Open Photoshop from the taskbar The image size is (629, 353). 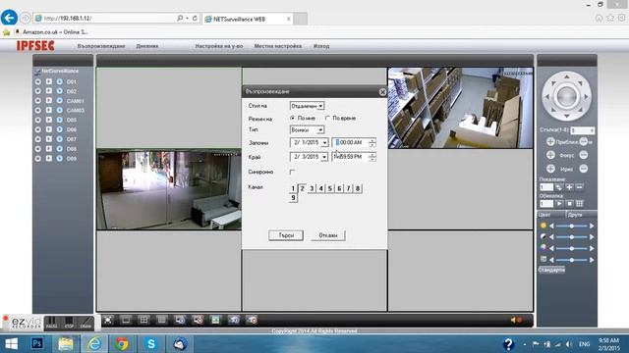pos(37,344)
